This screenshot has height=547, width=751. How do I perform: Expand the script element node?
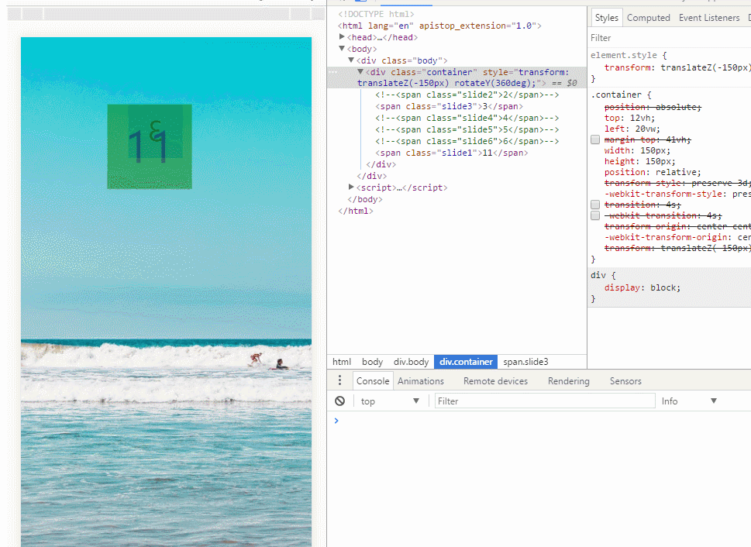coord(351,187)
